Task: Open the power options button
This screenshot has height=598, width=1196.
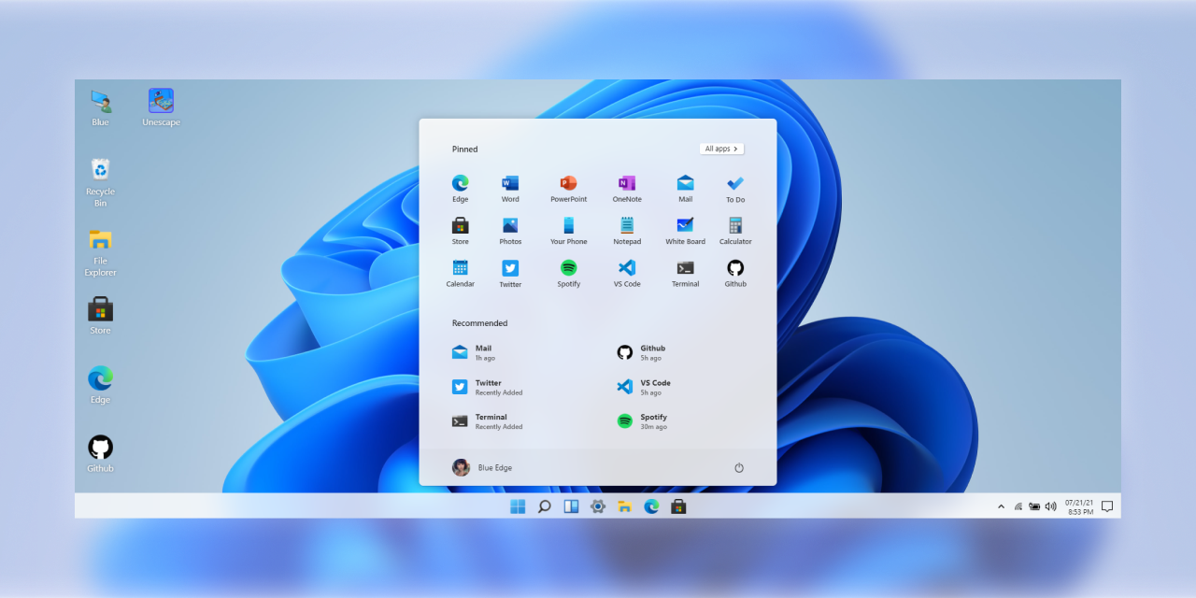Action: click(738, 468)
